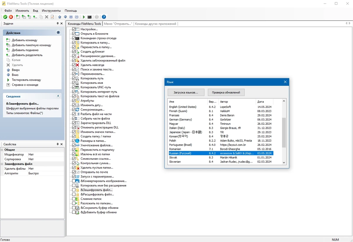This screenshot has height=242, width=353.
Task: Open the Файл menu
Action: [8, 11]
